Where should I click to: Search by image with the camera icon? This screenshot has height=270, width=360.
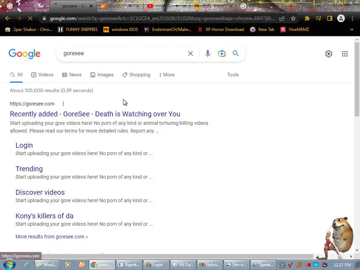pos(221,53)
